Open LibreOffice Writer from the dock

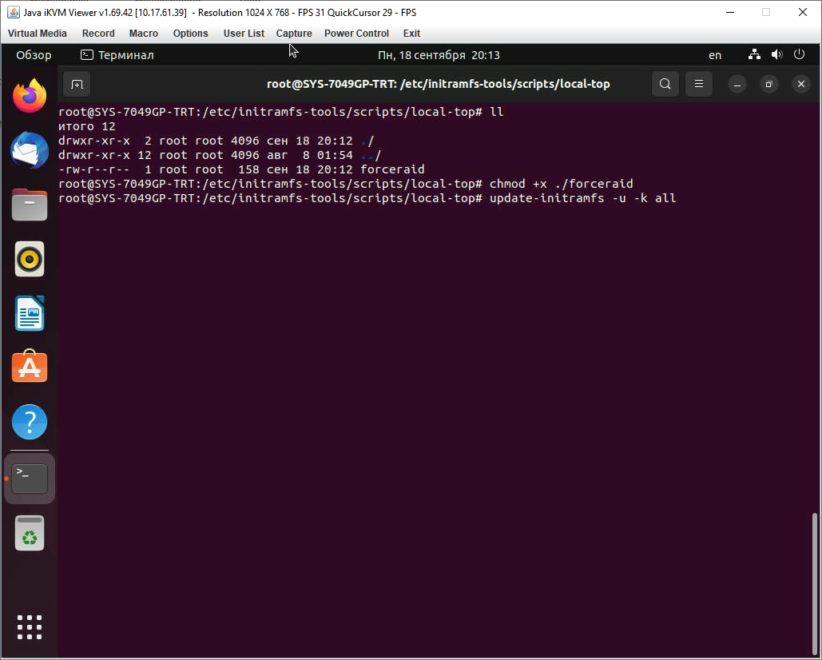coord(30,313)
